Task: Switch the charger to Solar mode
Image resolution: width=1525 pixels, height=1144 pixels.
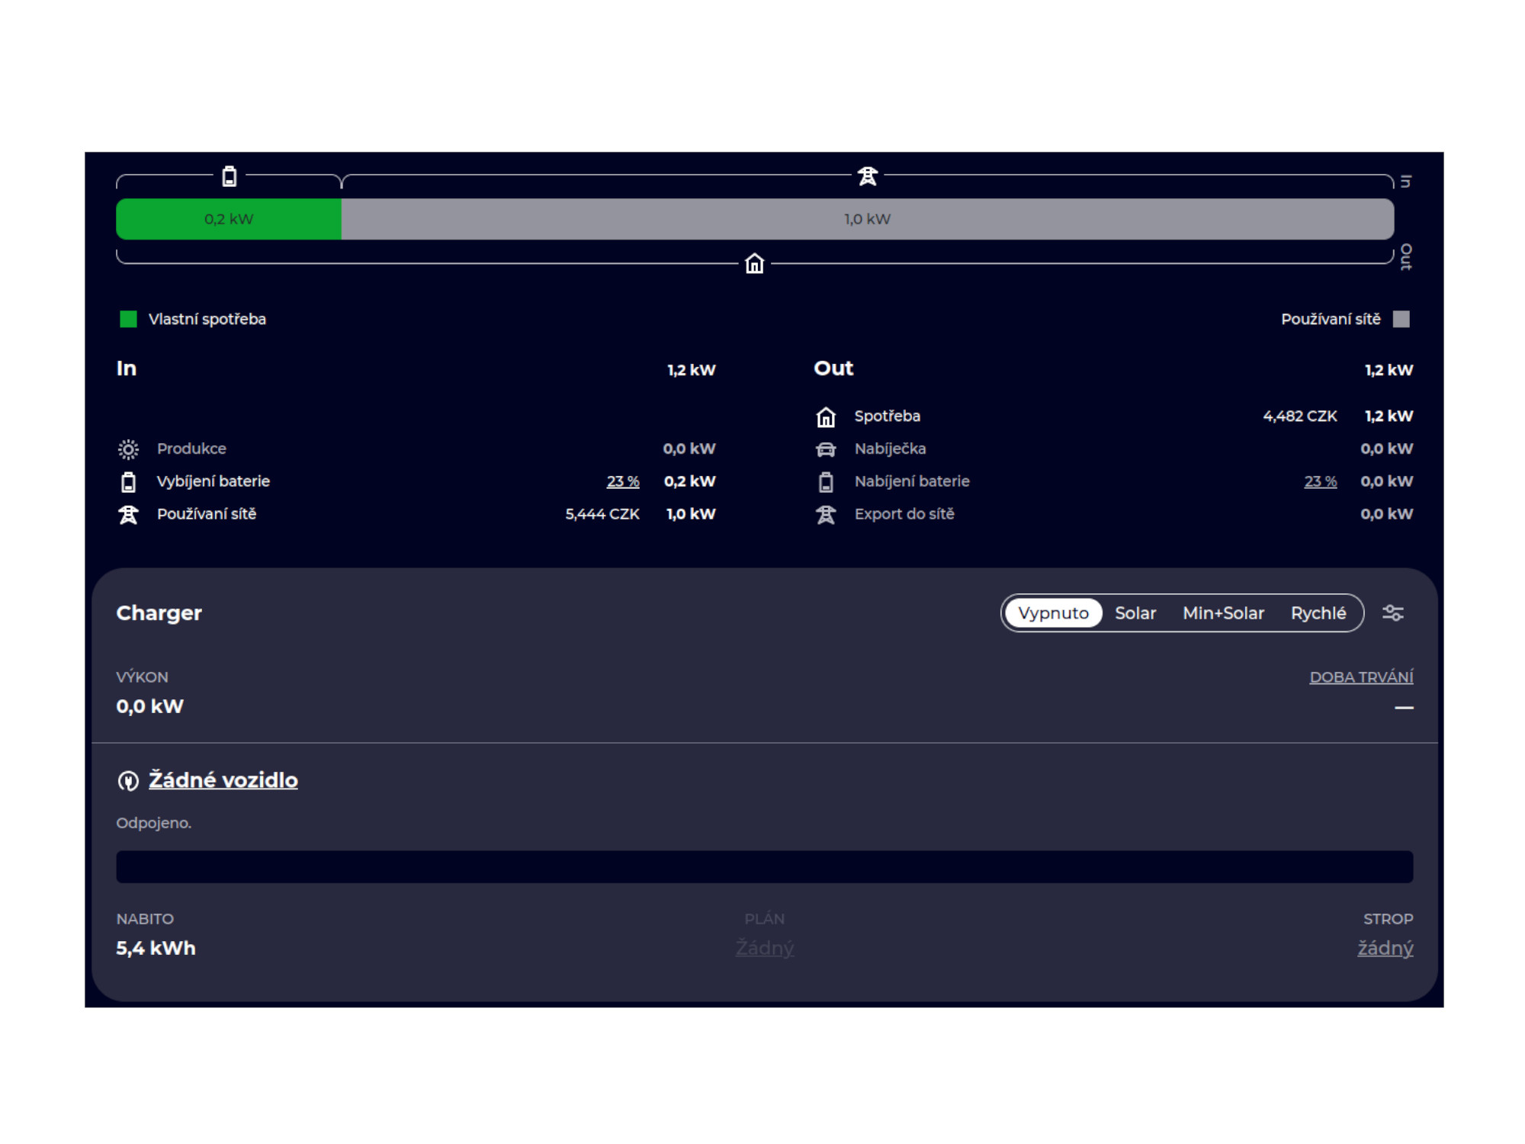Action: tap(1135, 613)
